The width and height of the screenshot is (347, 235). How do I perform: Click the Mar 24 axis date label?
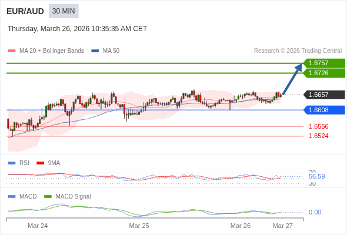[38, 226]
